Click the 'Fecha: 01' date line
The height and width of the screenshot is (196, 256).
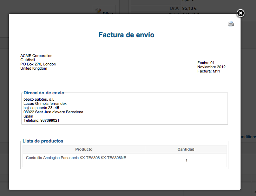click(206, 63)
